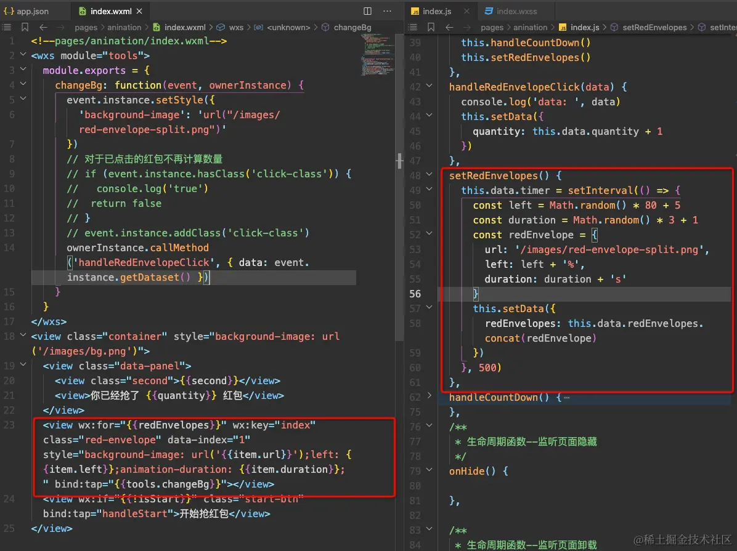Click the app.json braces file icon
This screenshot has height=551, width=737.
point(9,11)
